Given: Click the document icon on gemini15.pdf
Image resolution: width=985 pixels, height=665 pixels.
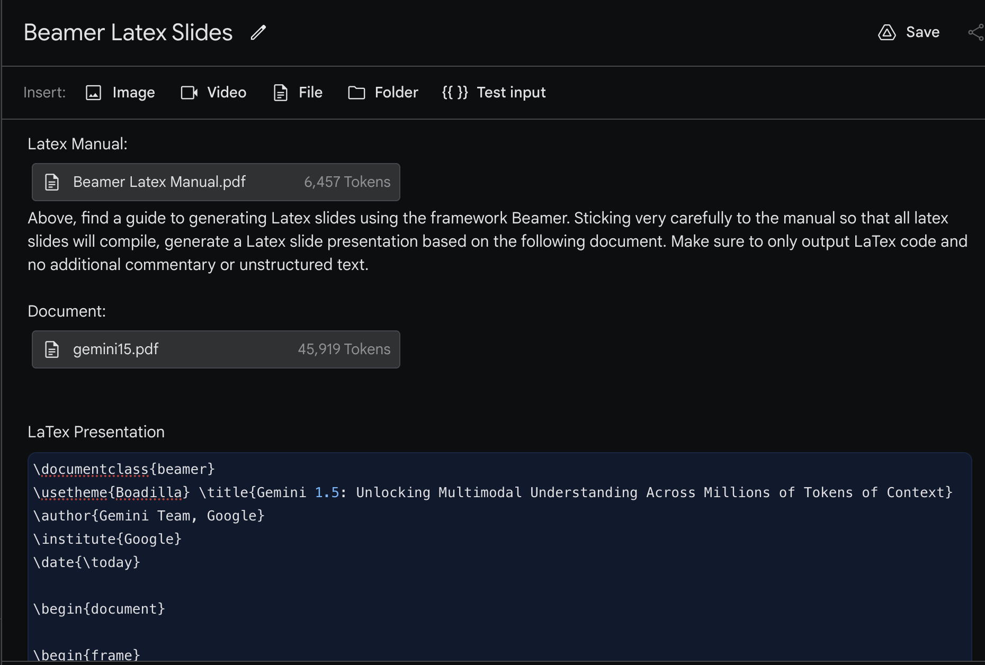Looking at the screenshot, I should pyautogui.click(x=51, y=349).
